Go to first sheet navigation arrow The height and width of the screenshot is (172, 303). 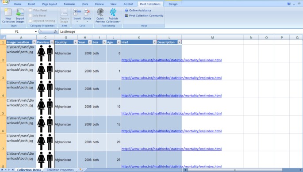(2, 170)
